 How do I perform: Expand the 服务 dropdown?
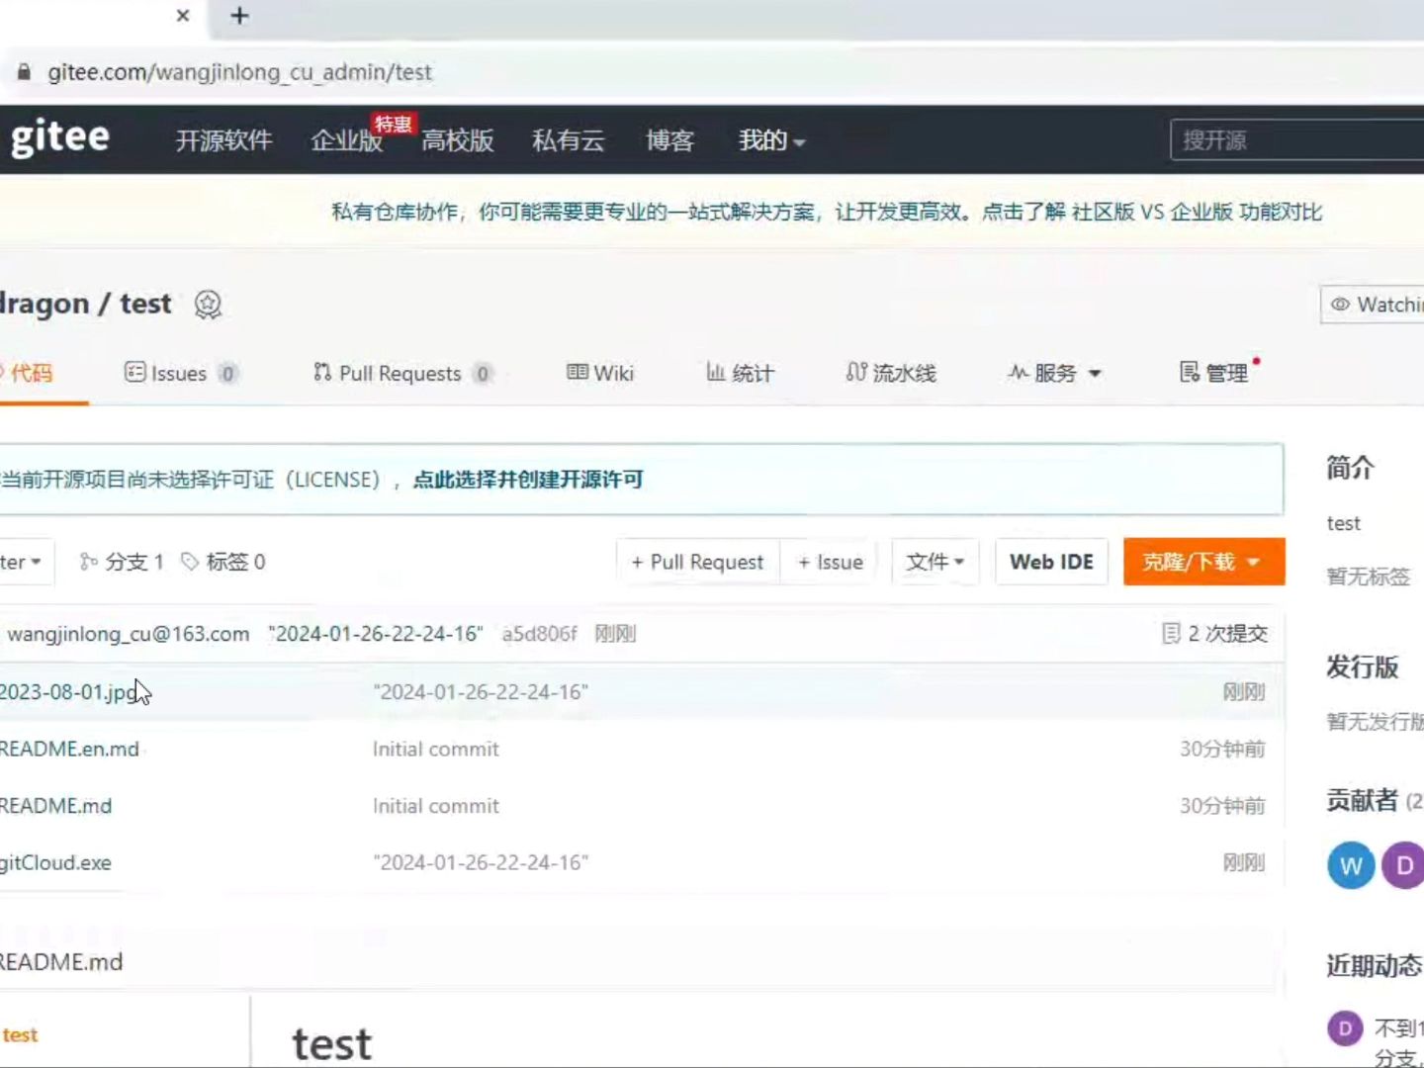pos(1054,373)
